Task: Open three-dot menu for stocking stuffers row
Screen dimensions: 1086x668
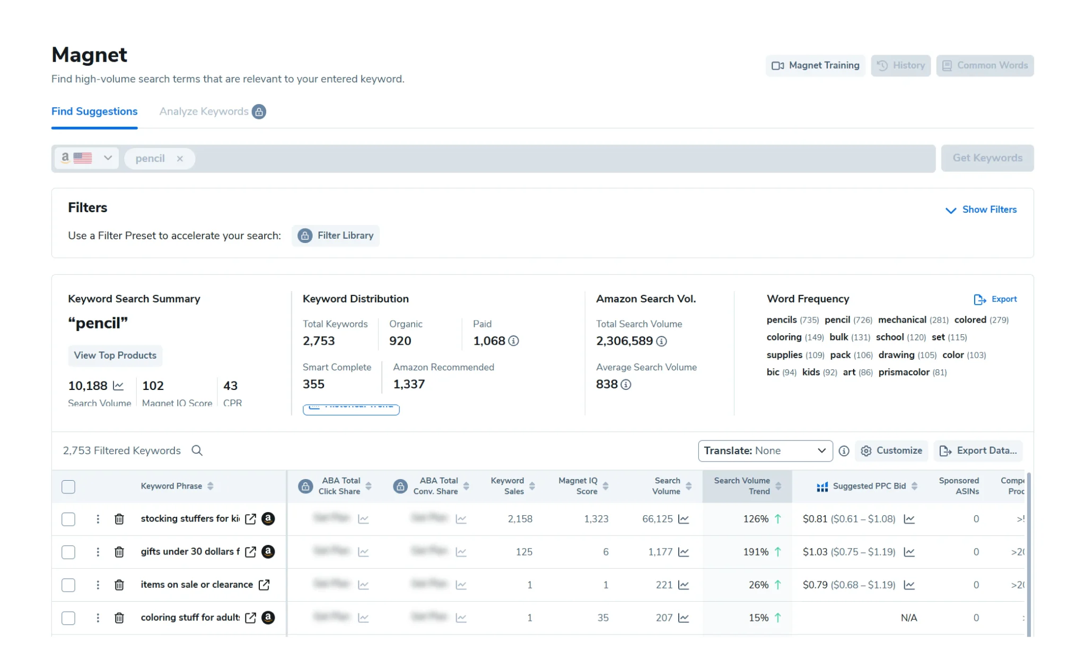Action: (x=98, y=519)
